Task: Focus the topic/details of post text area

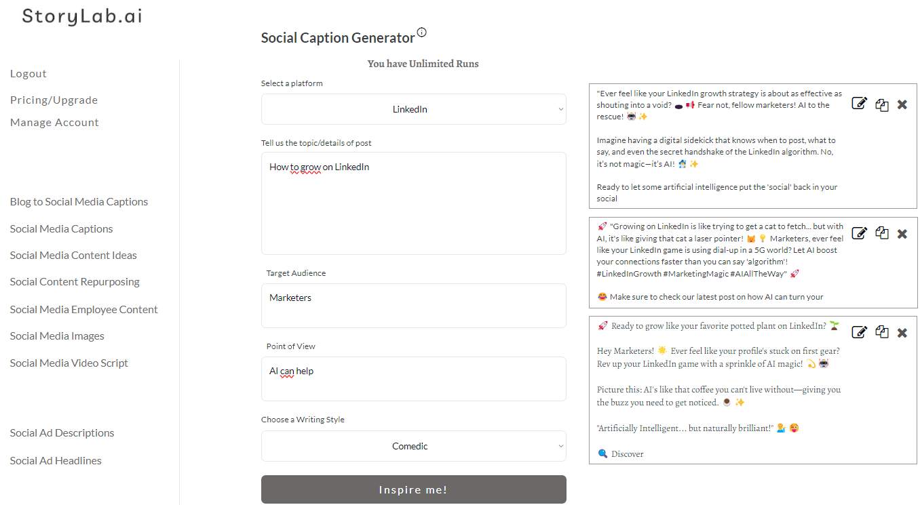Action: pos(413,203)
